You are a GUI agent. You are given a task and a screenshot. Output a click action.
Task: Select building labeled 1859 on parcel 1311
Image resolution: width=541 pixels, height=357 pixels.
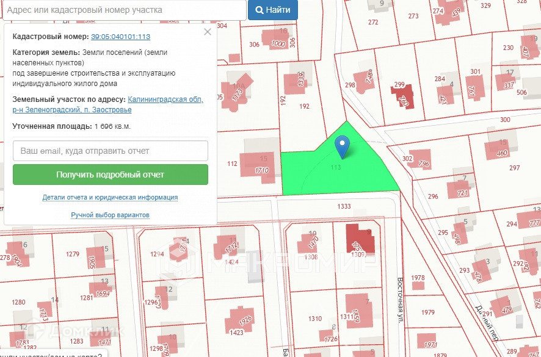pyautogui.click(x=359, y=311)
